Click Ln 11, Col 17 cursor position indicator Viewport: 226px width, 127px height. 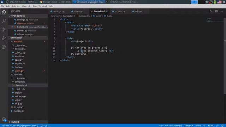point(171,126)
